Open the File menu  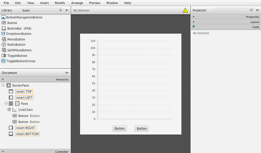(6, 3)
